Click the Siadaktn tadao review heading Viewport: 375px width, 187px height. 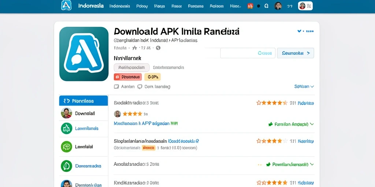click(136, 103)
